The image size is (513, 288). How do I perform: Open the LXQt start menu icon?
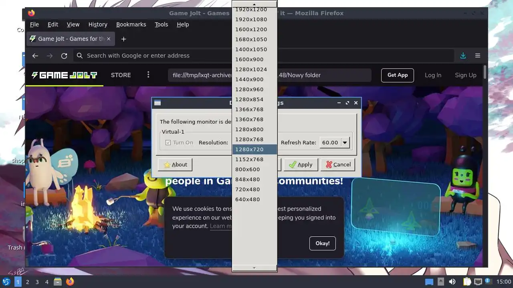[6, 282]
